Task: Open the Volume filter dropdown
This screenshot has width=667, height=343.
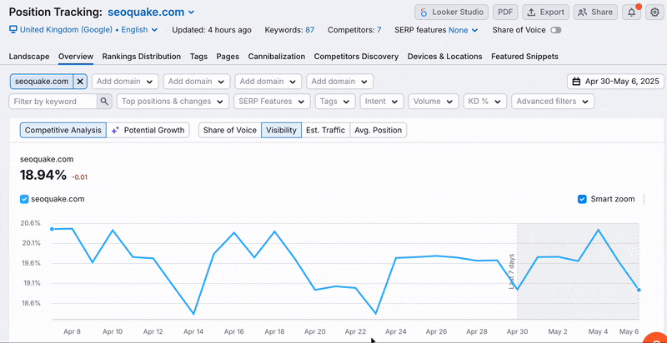Action: [x=433, y=102]
